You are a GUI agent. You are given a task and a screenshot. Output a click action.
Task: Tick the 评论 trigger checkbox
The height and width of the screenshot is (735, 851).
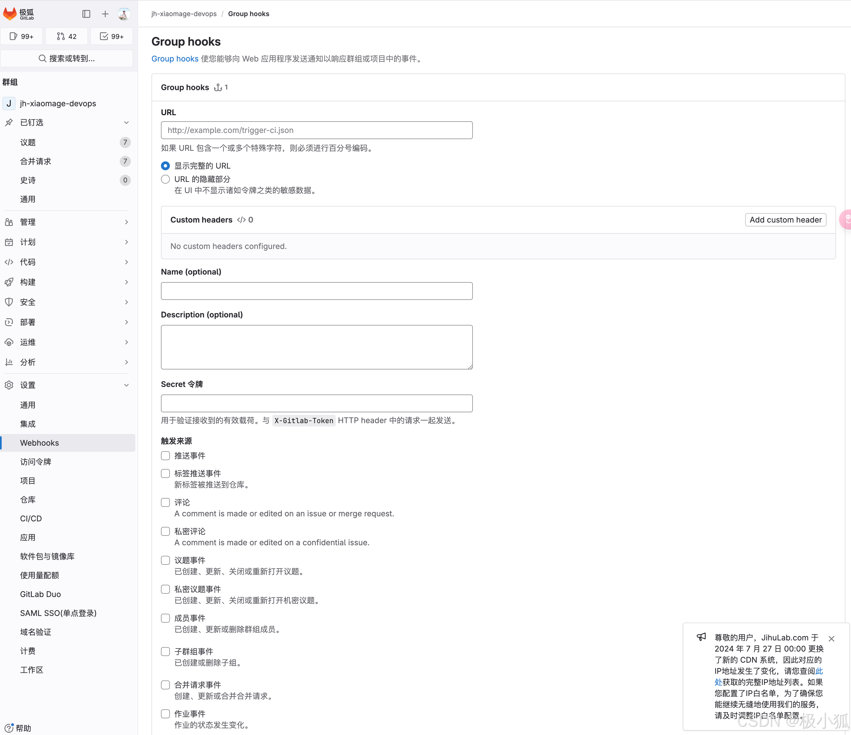(x=165, y=503)
